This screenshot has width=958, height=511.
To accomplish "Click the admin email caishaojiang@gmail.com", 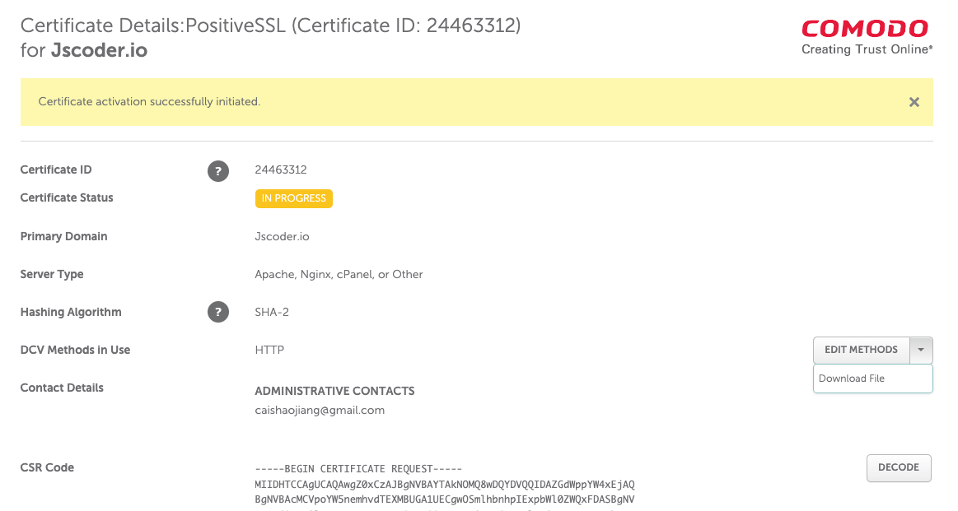I will pos(320,411).
